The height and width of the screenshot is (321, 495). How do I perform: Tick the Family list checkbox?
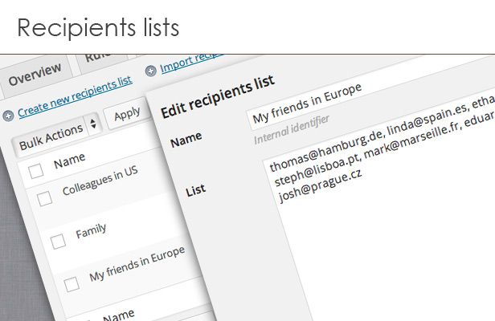click(x=58, y=242)
